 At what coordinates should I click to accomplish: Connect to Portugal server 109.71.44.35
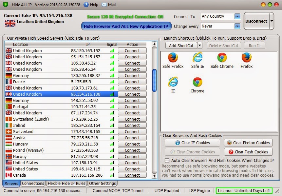pyautogui.click(x=132, y=107)
